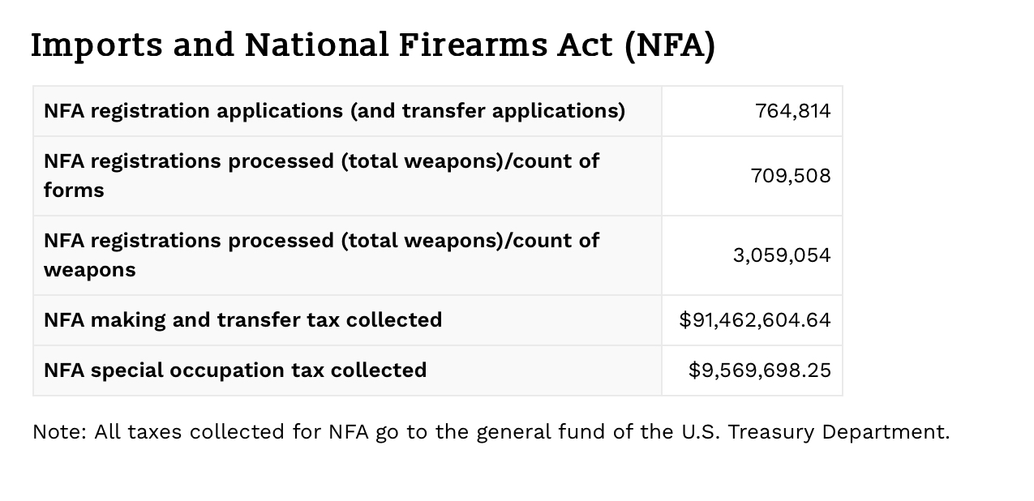Click the value 3,059,054

782,255
